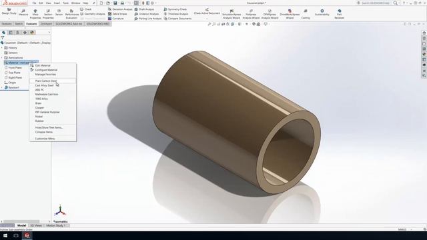Switch to the 3D Views tab

pyautogui.click(x=36, y=225)
